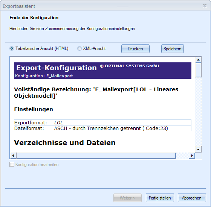211x207 pixels.
Task: Switch to XML-Ansicht radio option
Action: [x=80, y=48]
